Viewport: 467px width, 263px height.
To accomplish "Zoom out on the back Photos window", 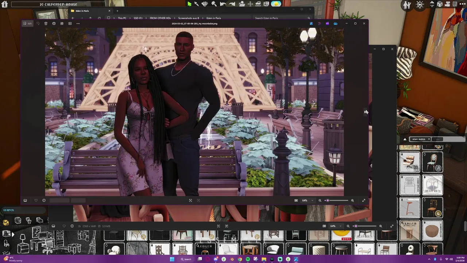I will pos(348,226).
